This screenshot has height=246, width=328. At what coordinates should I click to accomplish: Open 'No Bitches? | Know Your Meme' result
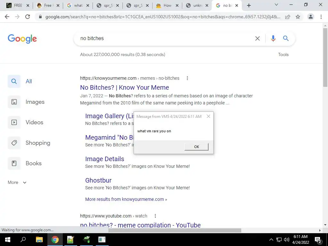[125, 87]
